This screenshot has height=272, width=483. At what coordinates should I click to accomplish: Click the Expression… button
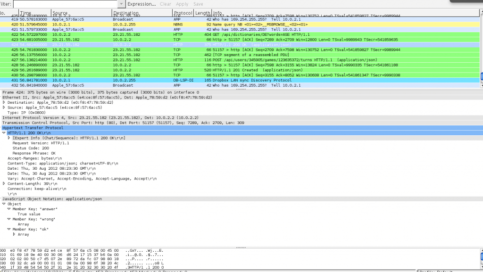tap(142, 4)
